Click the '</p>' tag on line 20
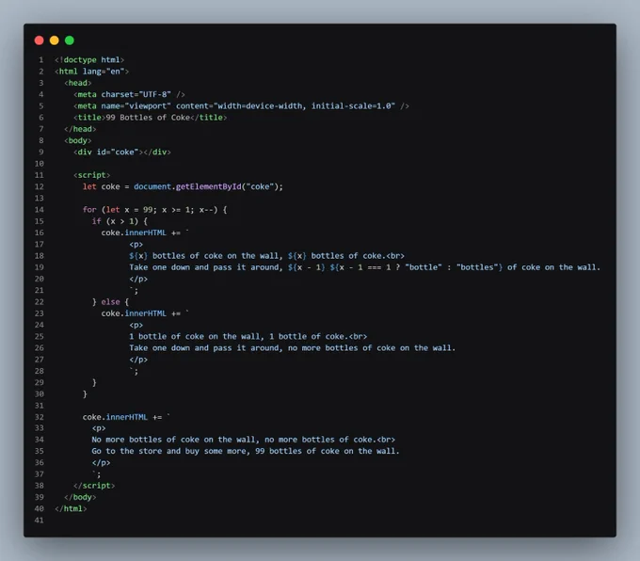Screen dimensions: 640x561 pos(138,279)
